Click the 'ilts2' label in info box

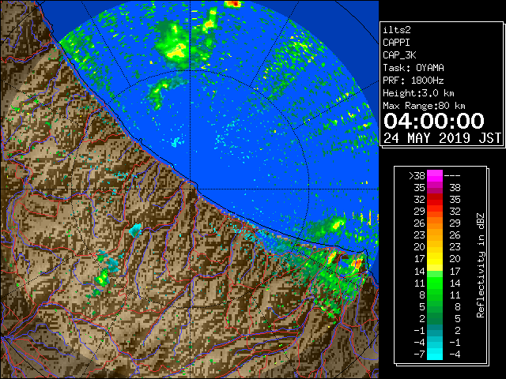click(397, 30)
